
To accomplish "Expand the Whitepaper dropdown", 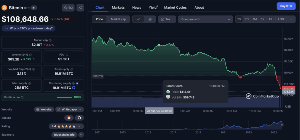I will (x=69, y=109).
